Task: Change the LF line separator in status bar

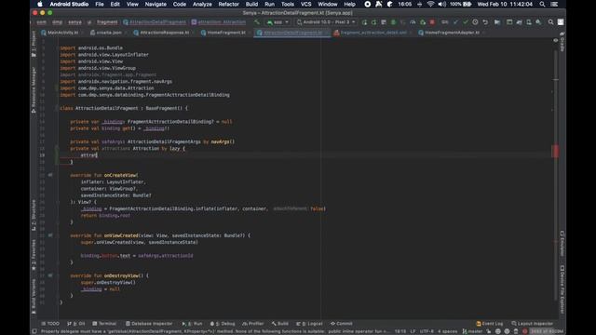Action: 413,331
